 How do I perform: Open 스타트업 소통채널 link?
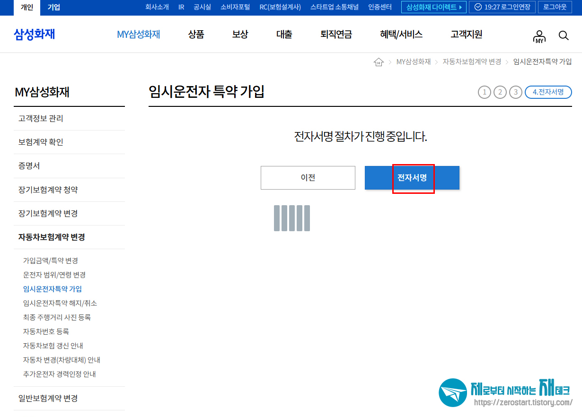(335, 7)
